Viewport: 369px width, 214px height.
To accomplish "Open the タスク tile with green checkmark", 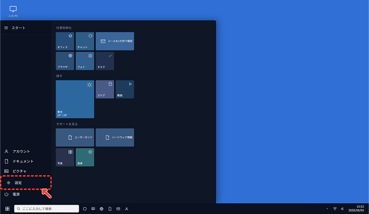I will point(105,61).
